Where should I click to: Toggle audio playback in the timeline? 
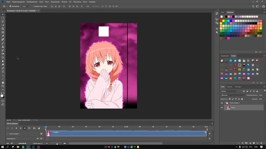[25, 128]
